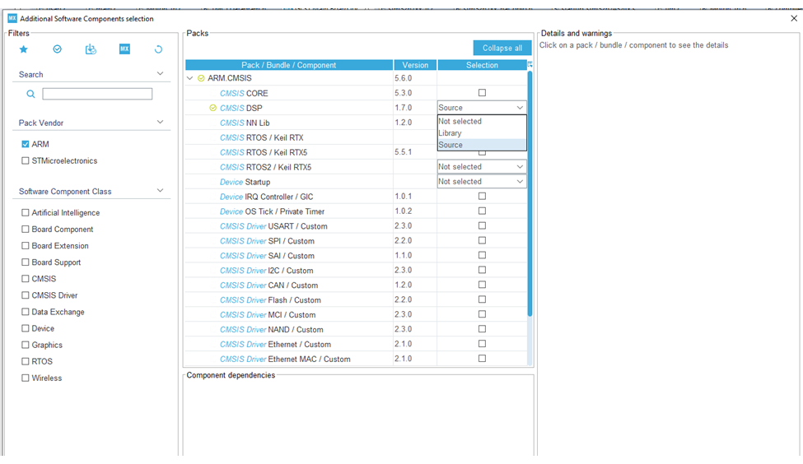Screen dimensions: 803x464
Task: Select the CMSIS Driver USART / Custom checkbox
Action: [x=482, y=225]
